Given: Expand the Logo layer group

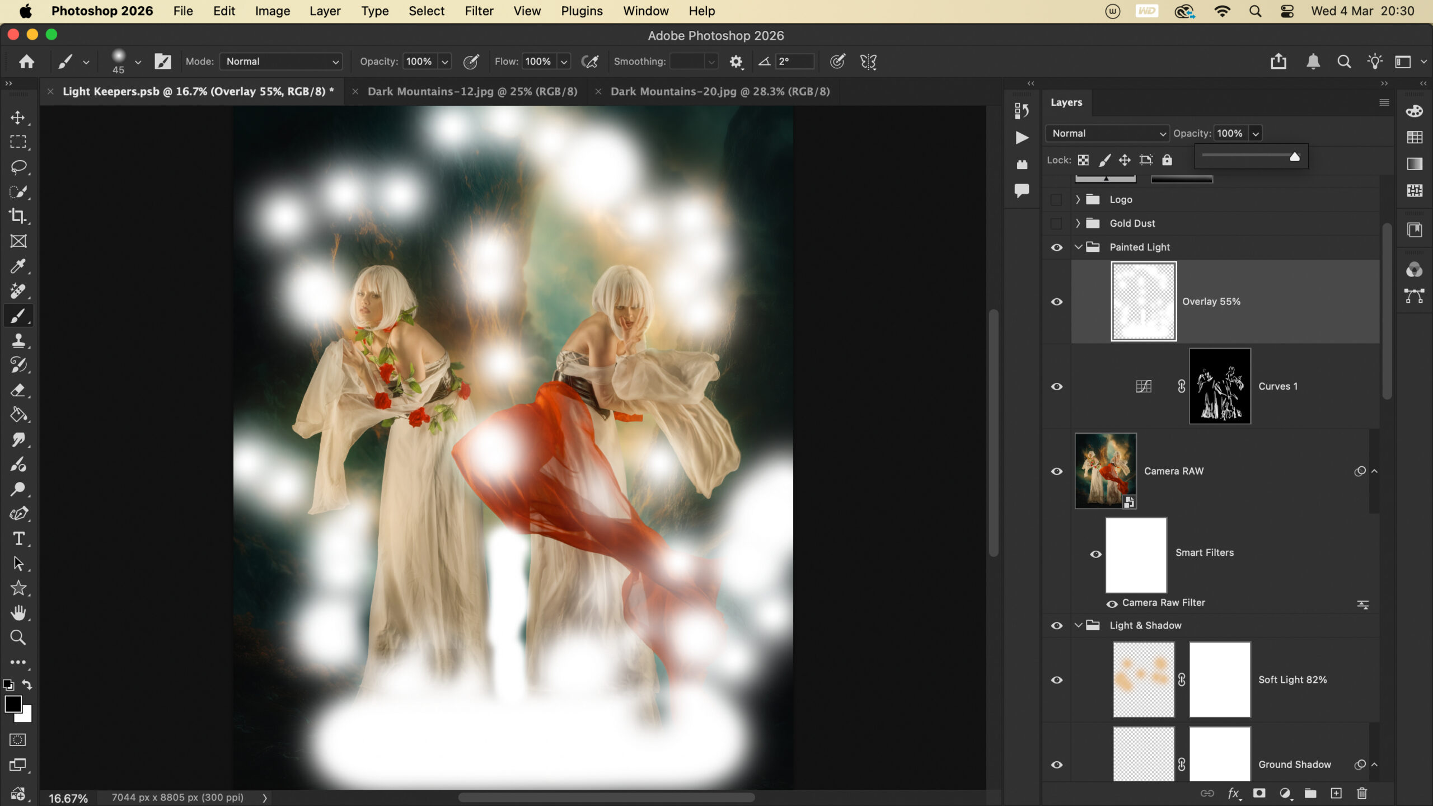Looking at the screenshot, I should click(1078, 200).
